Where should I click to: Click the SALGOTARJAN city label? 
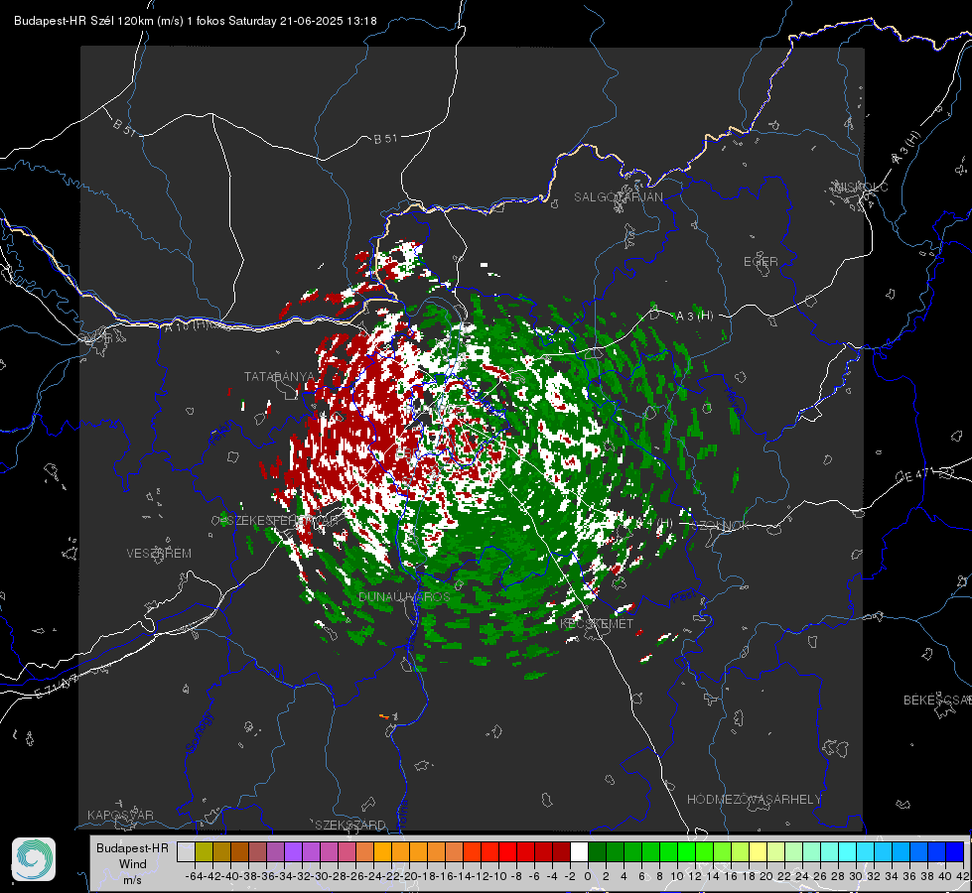(x=618, y=197)
